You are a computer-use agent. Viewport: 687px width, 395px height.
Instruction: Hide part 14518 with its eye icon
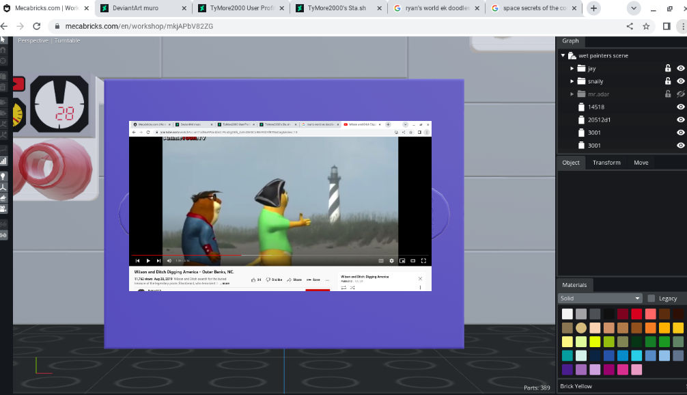(x=680, y=107)
